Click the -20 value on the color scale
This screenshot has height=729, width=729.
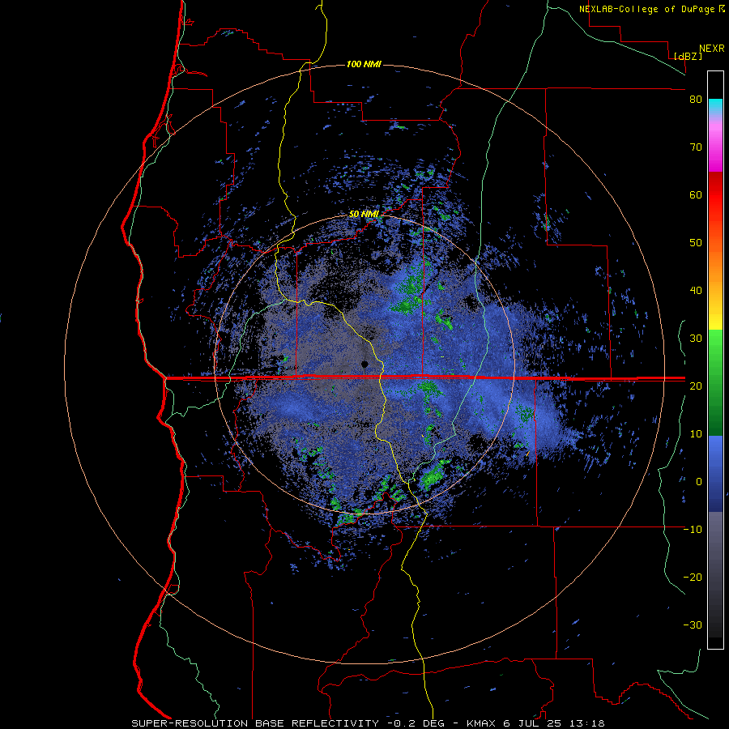693,577
